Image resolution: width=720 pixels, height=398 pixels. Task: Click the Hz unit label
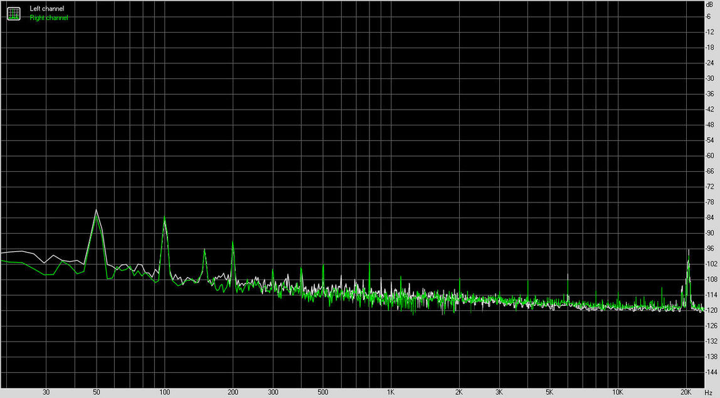click(708, 392)
